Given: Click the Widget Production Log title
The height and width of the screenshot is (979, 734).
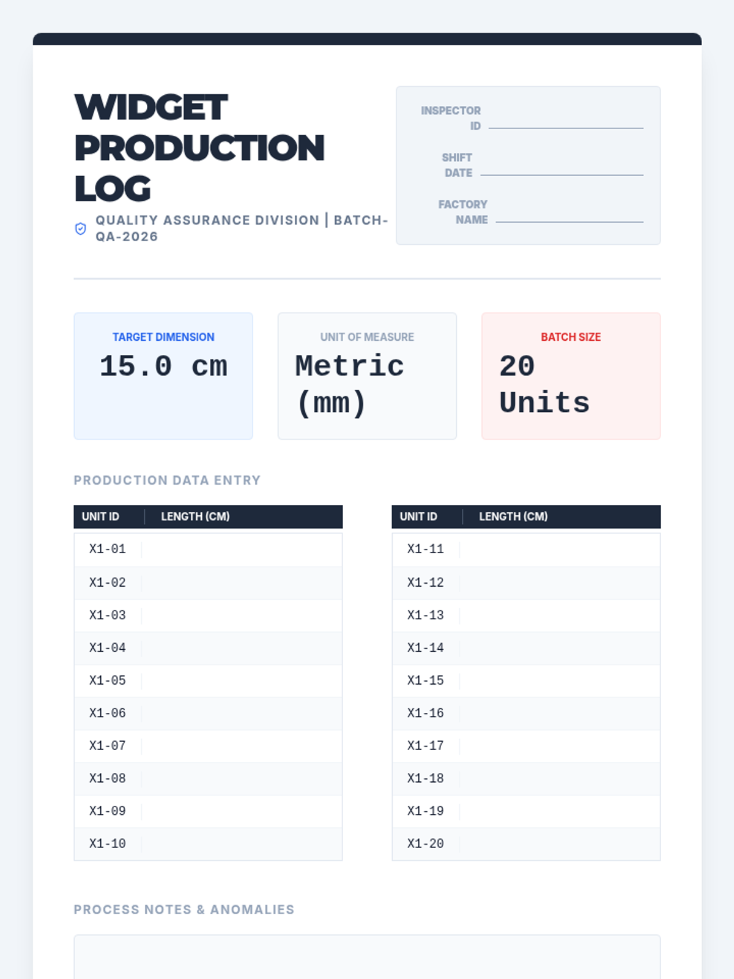Looking at the screenshot, I should pyautogui.click(x=199, y=147).
